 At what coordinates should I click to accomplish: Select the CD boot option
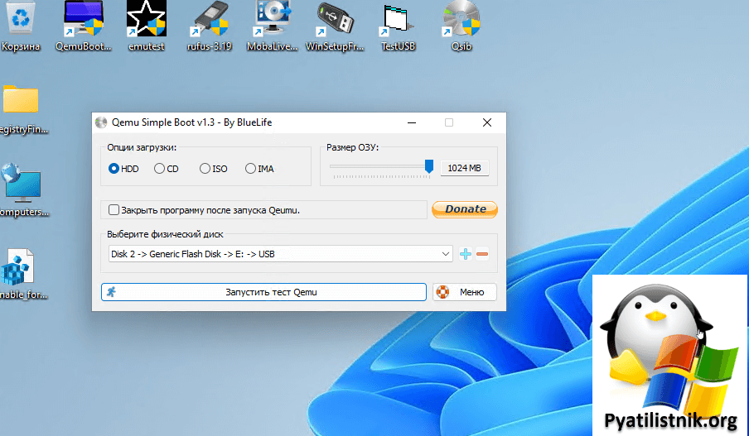[160, 169]
